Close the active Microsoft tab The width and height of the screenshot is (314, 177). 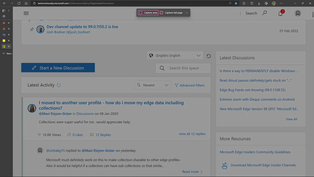tap(9, 46)
